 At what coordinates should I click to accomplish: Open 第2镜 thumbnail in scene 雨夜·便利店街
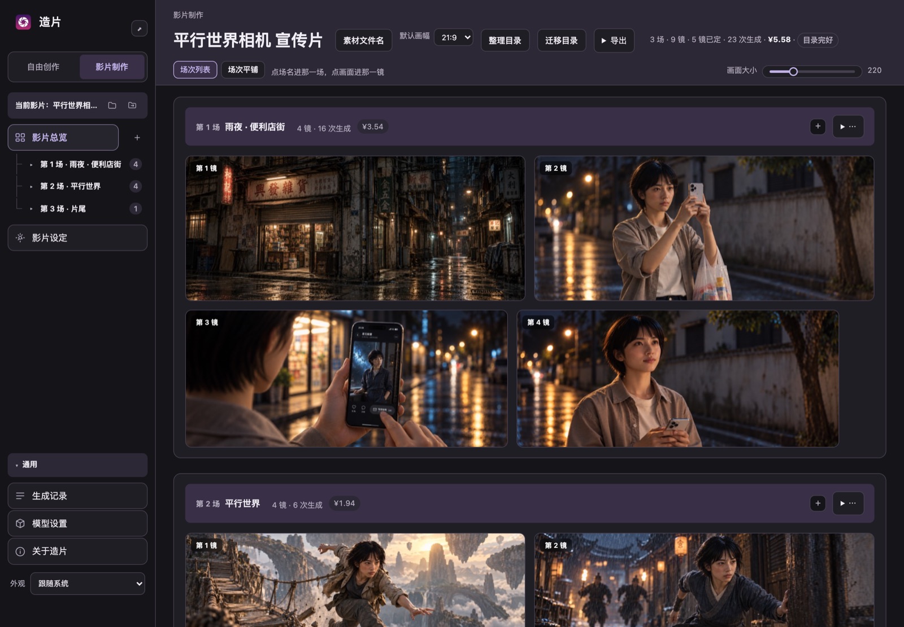click(704, 228)
